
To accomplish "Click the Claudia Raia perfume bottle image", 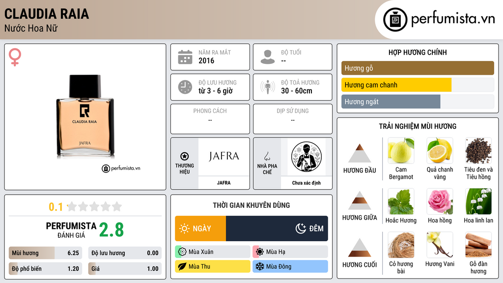I will pos(85,116).
